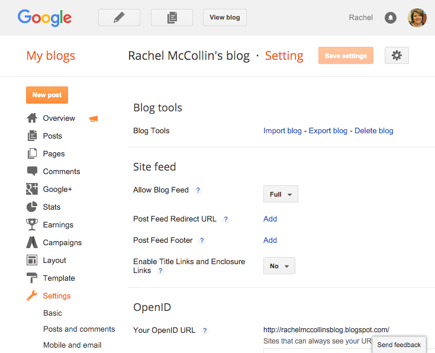Click the gear options button
The image size is (435, 353).
pyautogui.click(x=397, y=56)
